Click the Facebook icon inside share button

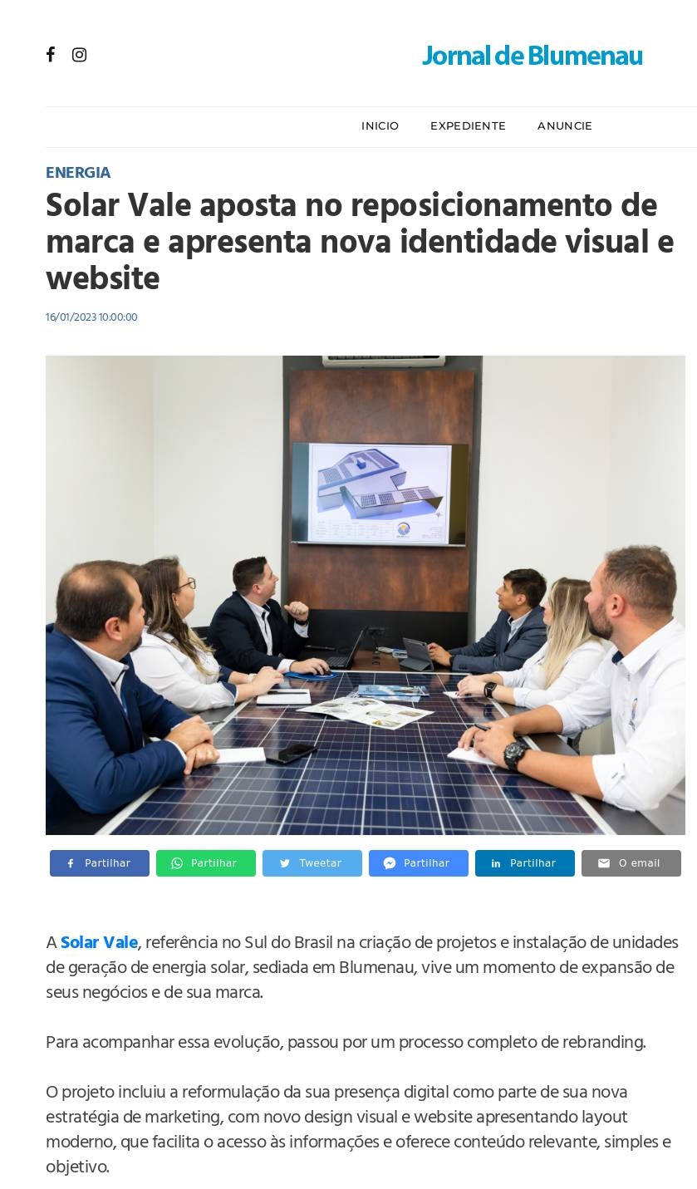pyautogui.click(x=71, y=863)
